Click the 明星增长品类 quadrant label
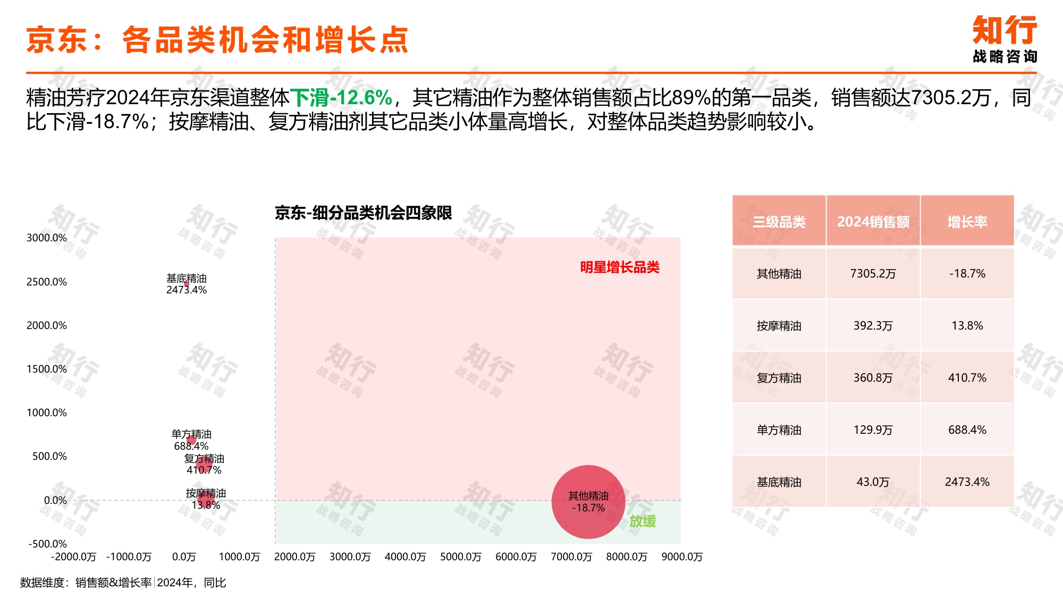Screen dimensions: 1063x598 (x=620, y=267)
